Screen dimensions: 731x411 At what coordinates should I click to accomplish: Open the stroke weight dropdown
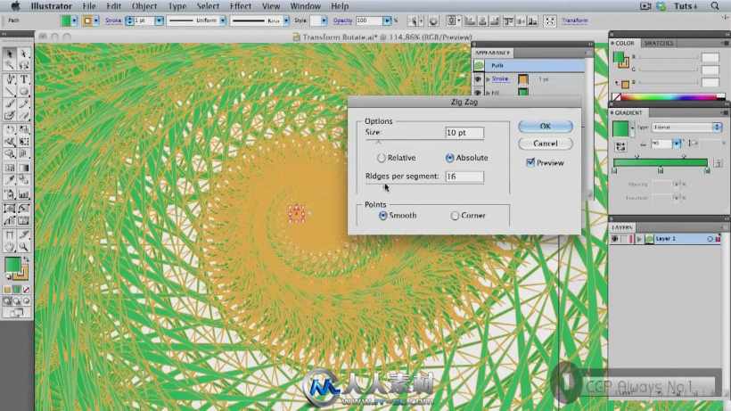(160, 21)
